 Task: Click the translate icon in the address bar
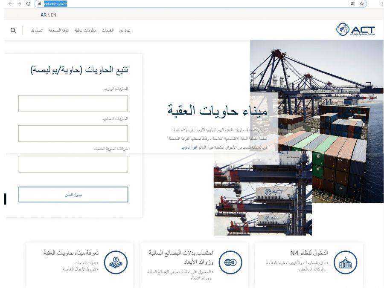pyautogui.click(x=352, y=4)
